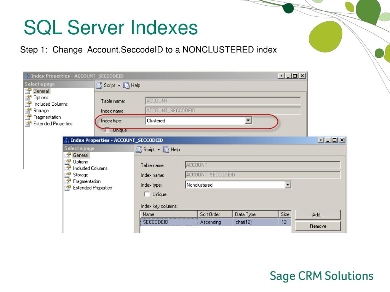The width and height of the screenshot is (390, 292).
Task: Click Help label in back window toolbar
Action: 136,85
